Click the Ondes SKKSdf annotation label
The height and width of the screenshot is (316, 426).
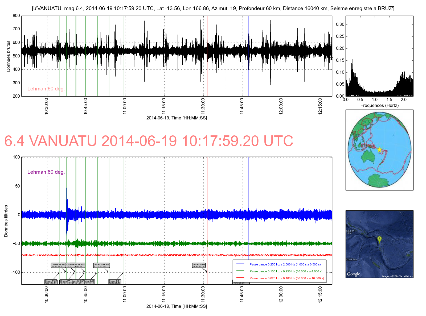coord(101,265)
